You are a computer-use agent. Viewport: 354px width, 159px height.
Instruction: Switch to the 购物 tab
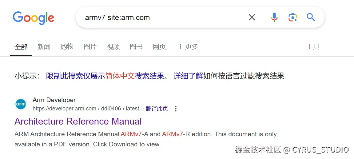(x=67, y=47)
